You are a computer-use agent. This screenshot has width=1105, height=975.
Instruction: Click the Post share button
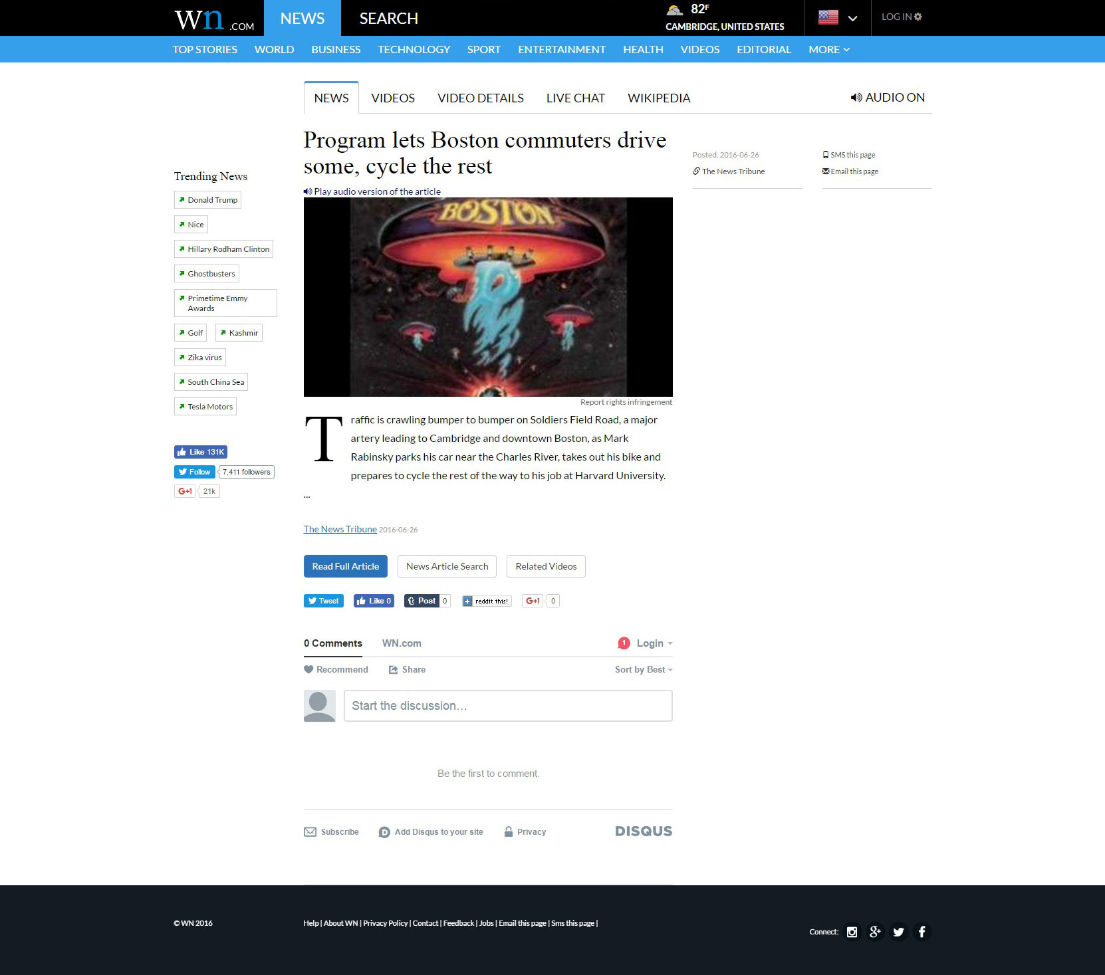point(422,601)
